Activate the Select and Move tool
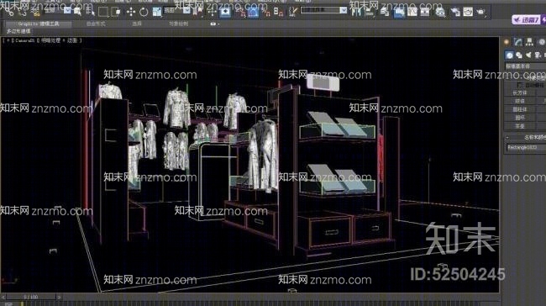 [131, 13]
